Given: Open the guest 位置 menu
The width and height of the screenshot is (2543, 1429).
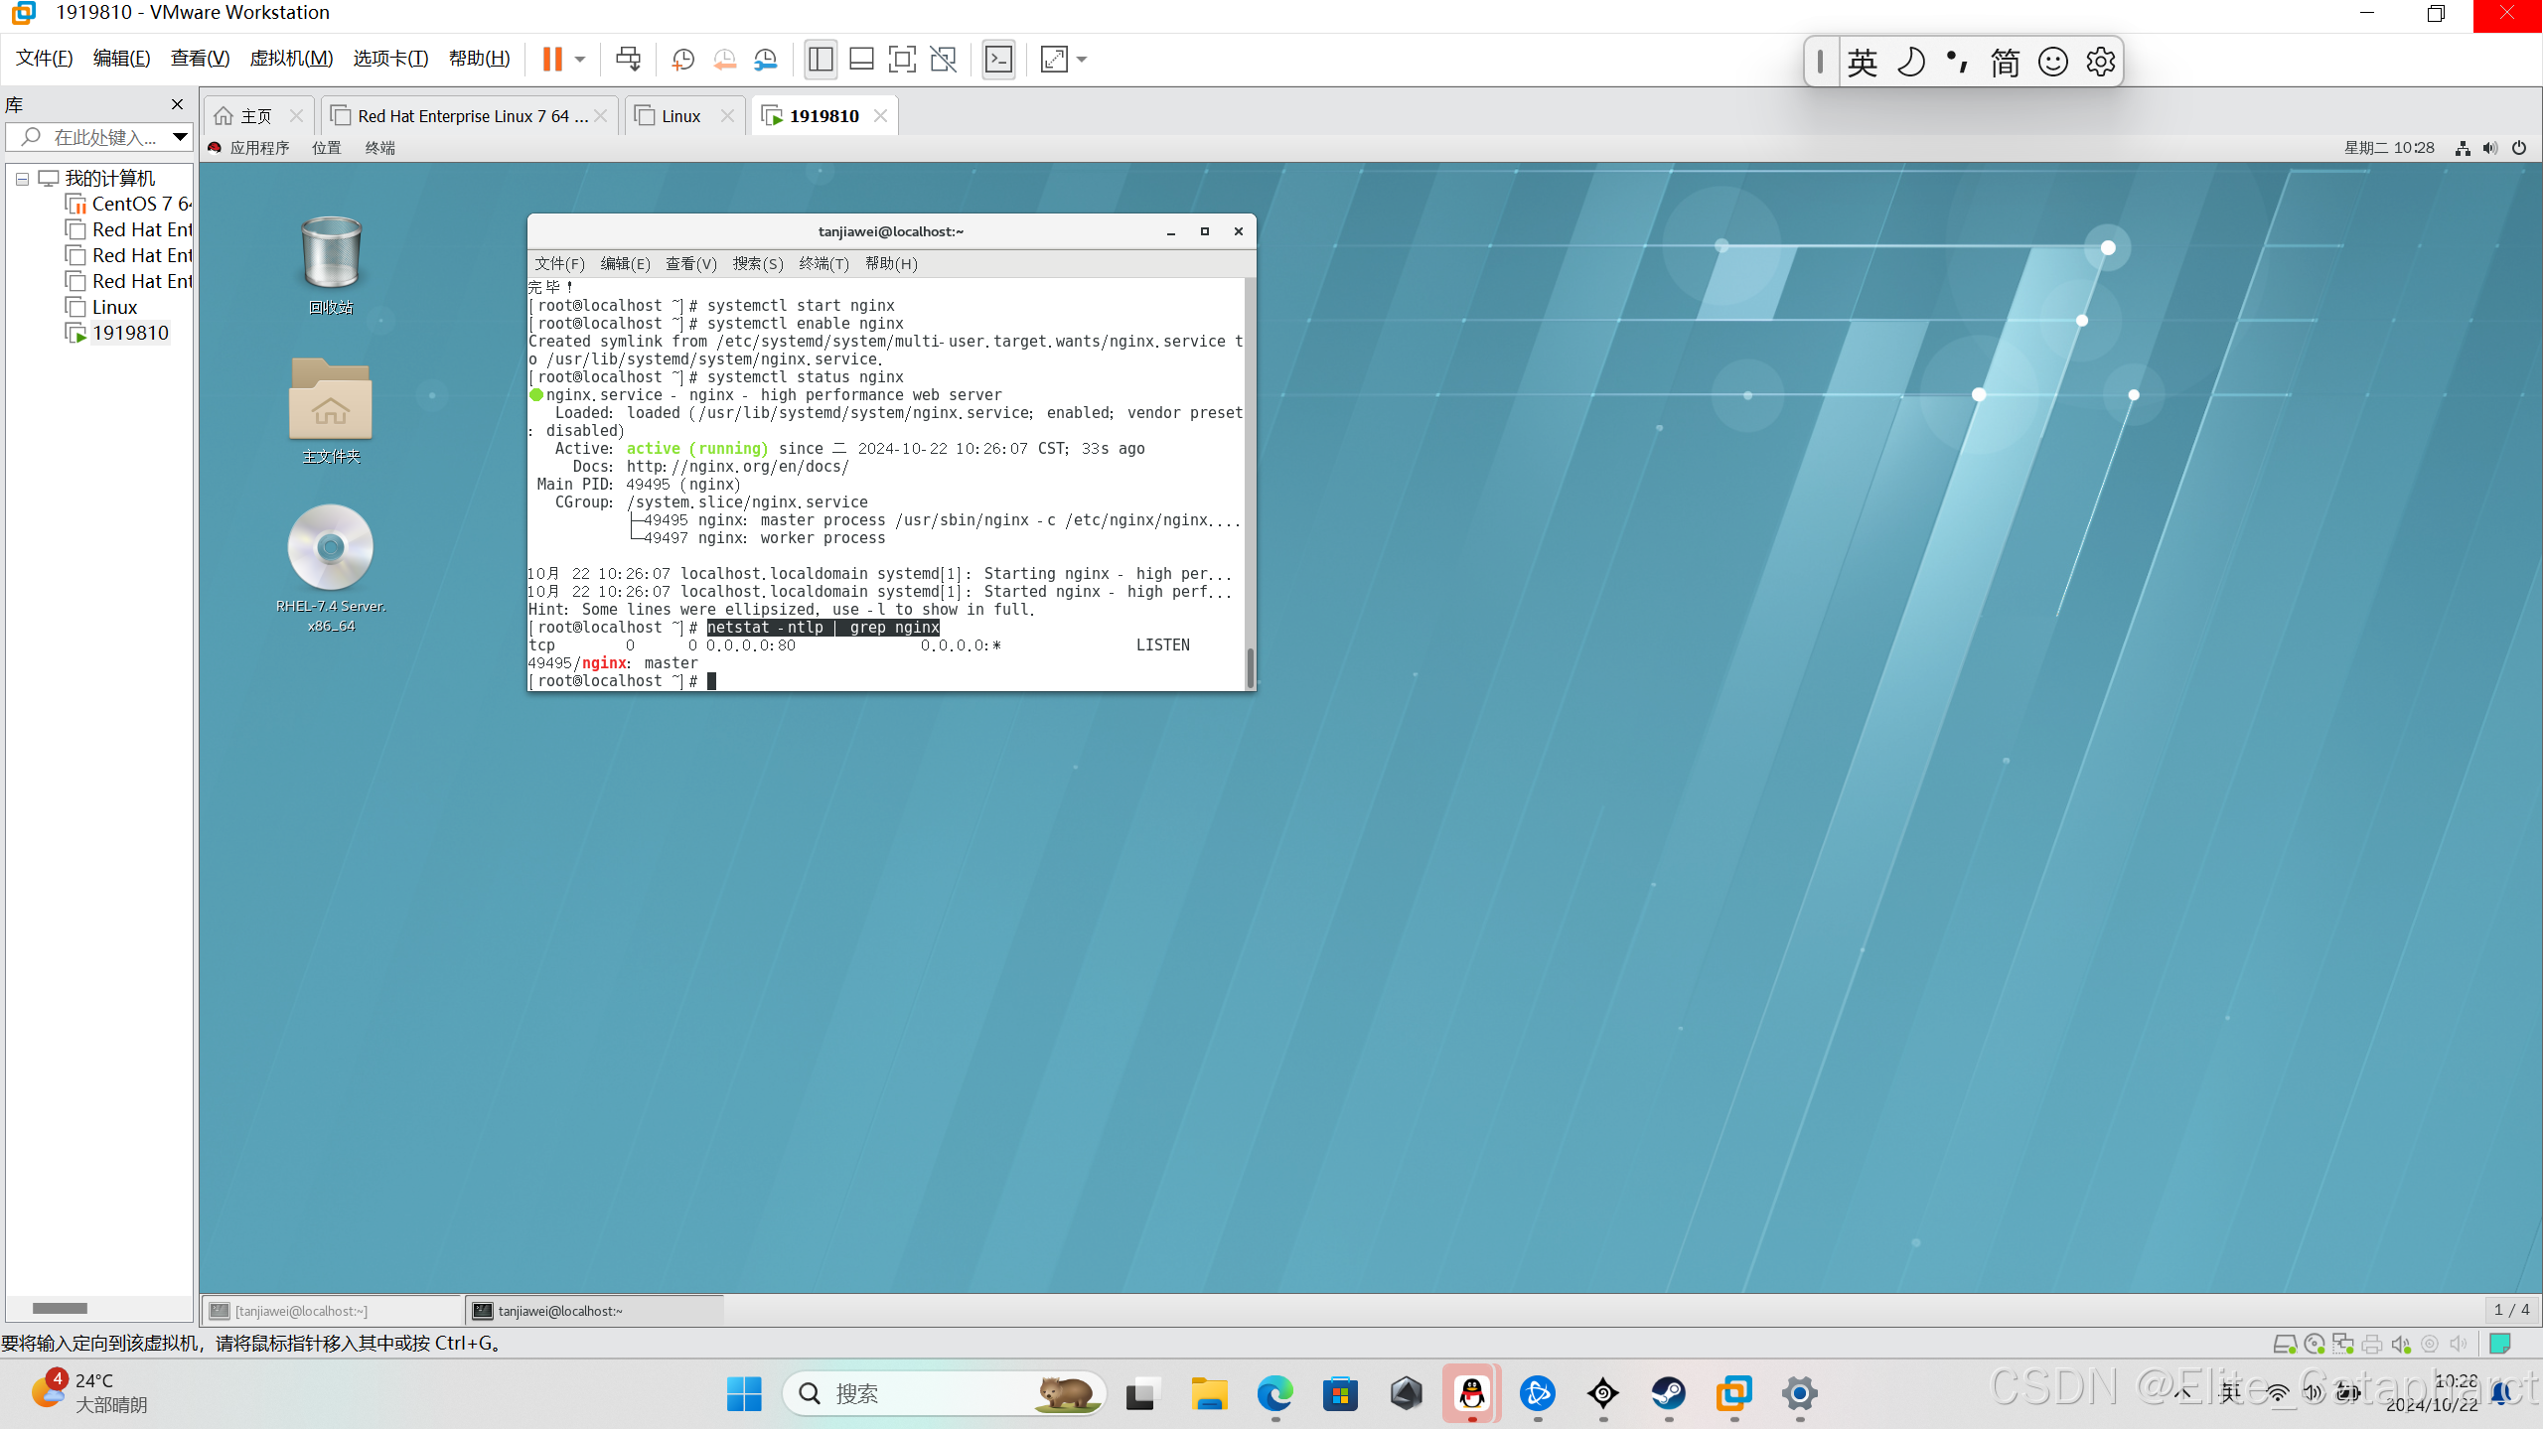Looking at the screenshot, I should 326,148.
